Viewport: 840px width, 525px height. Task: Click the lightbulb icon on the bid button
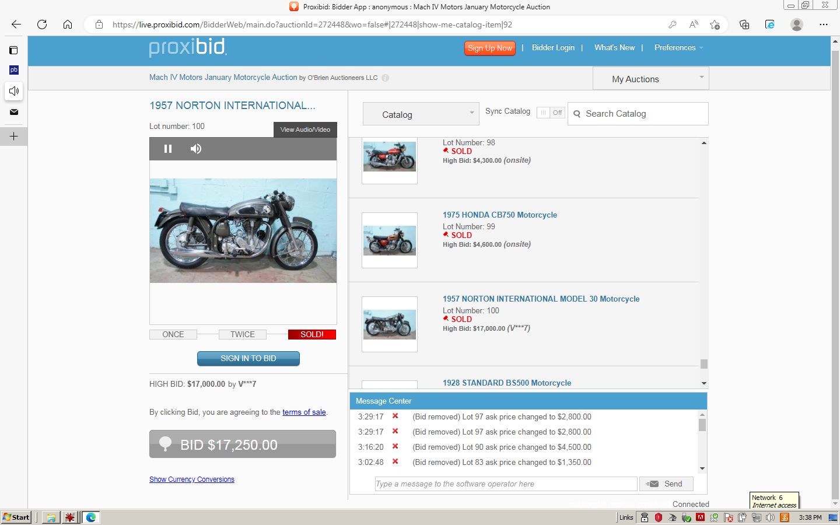click(x=166, y=444)
